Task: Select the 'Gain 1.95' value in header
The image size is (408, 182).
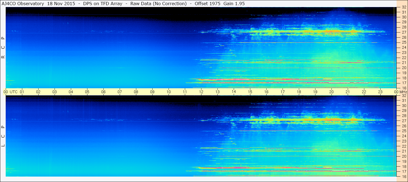Action: click(234, 4)
